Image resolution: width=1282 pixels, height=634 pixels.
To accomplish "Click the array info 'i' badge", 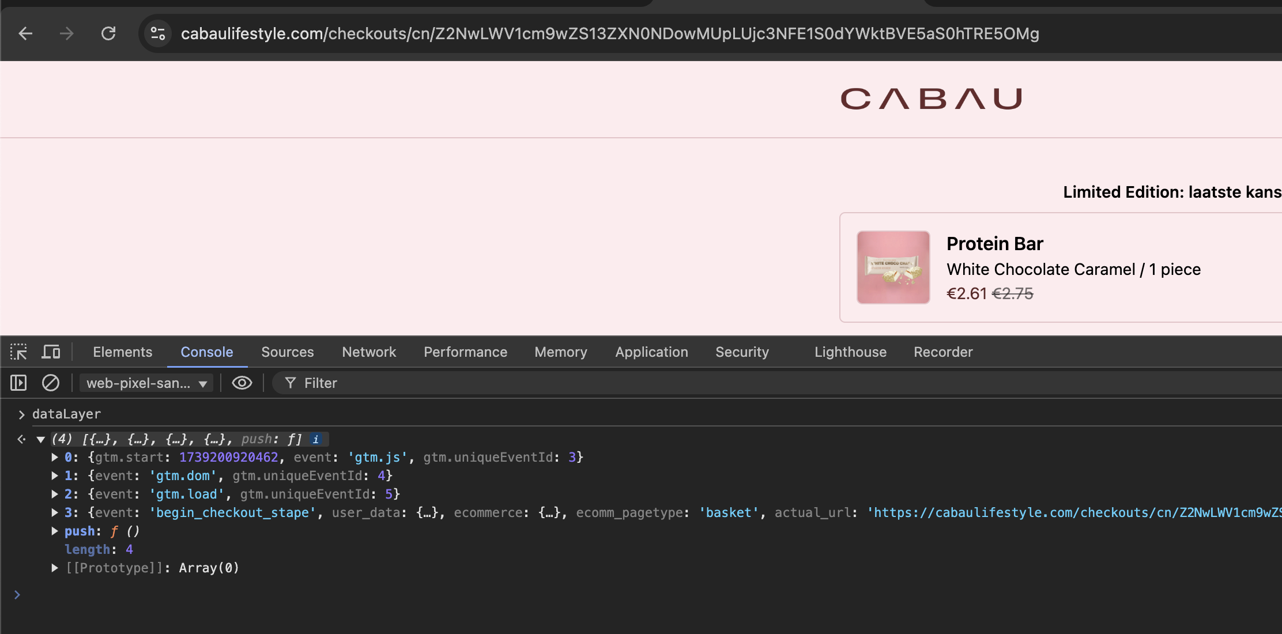I will tap(316, 439).
